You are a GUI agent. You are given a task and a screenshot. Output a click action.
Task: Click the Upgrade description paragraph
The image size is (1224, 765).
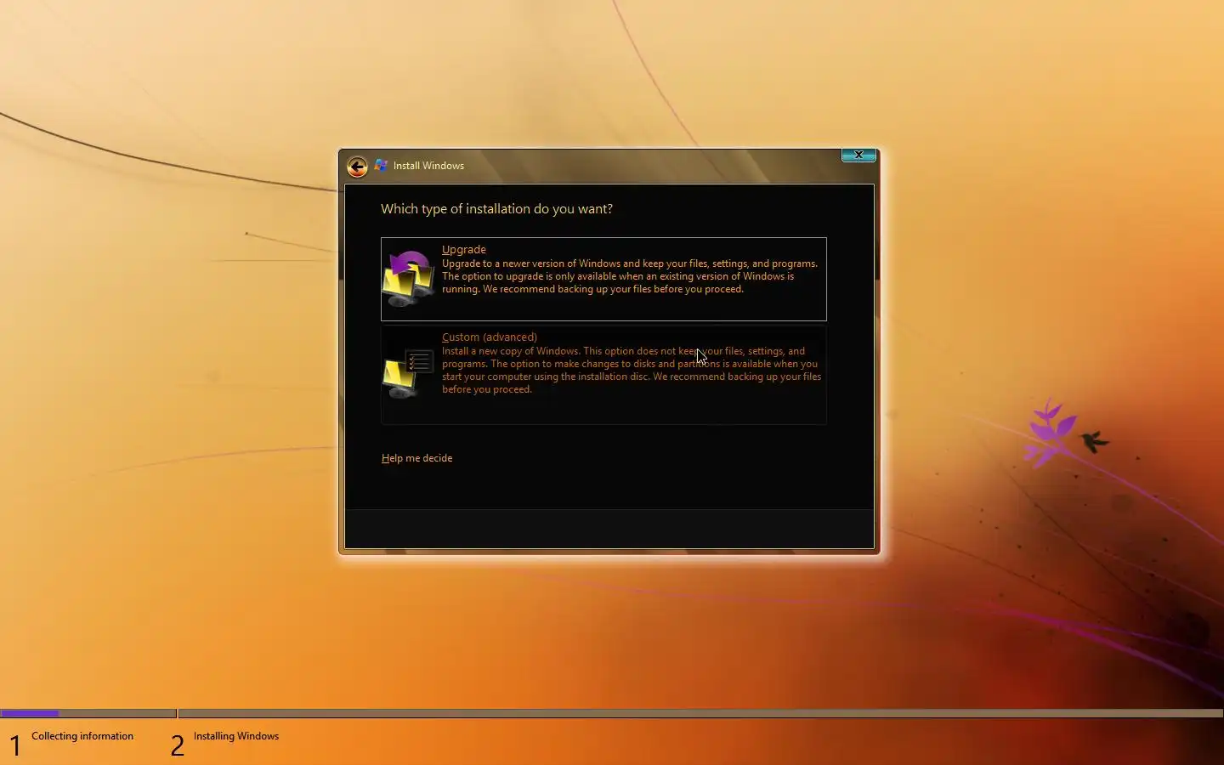point(630,276)
